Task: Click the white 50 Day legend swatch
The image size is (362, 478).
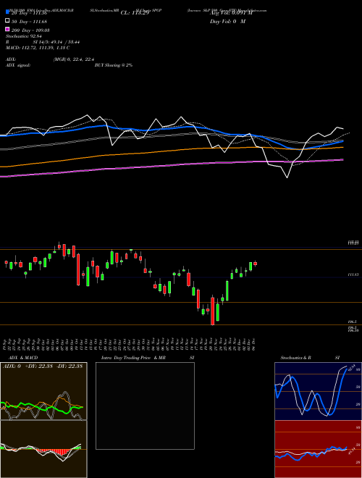Action: 7,21
